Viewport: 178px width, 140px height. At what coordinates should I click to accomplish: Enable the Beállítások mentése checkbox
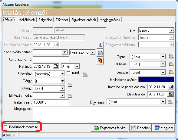[5, 127]
